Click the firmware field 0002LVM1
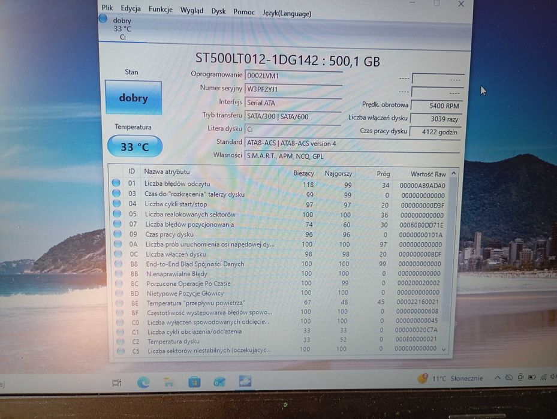The image size is (557, 419). [293, 76]
